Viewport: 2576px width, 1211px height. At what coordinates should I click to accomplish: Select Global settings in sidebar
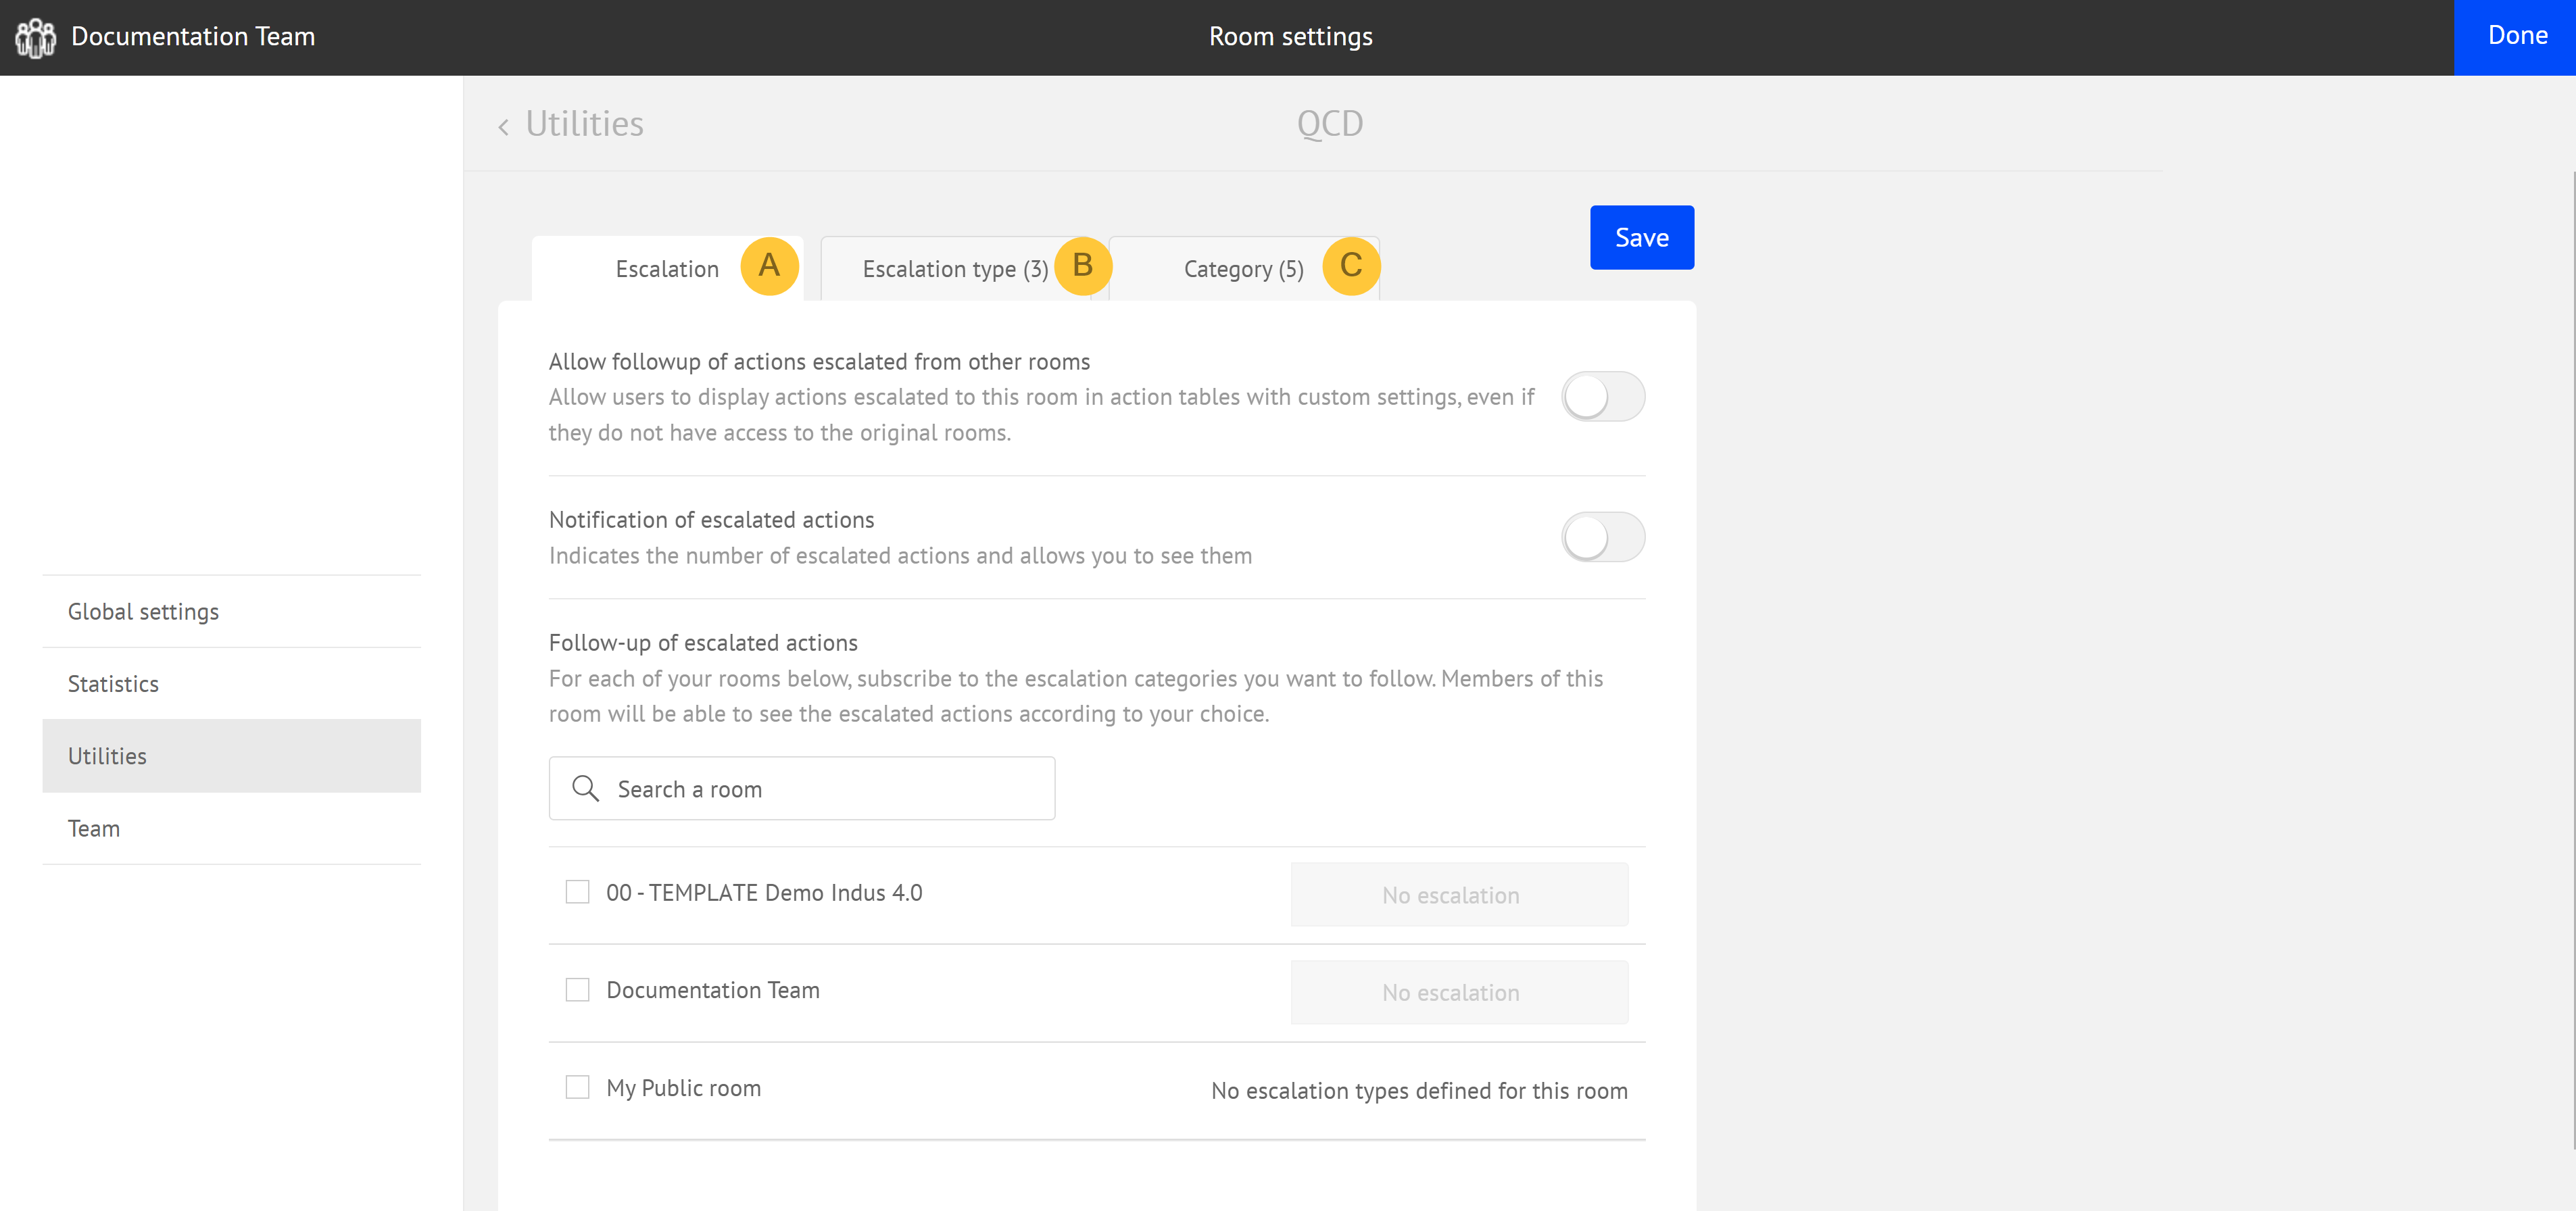pos(231,612)
